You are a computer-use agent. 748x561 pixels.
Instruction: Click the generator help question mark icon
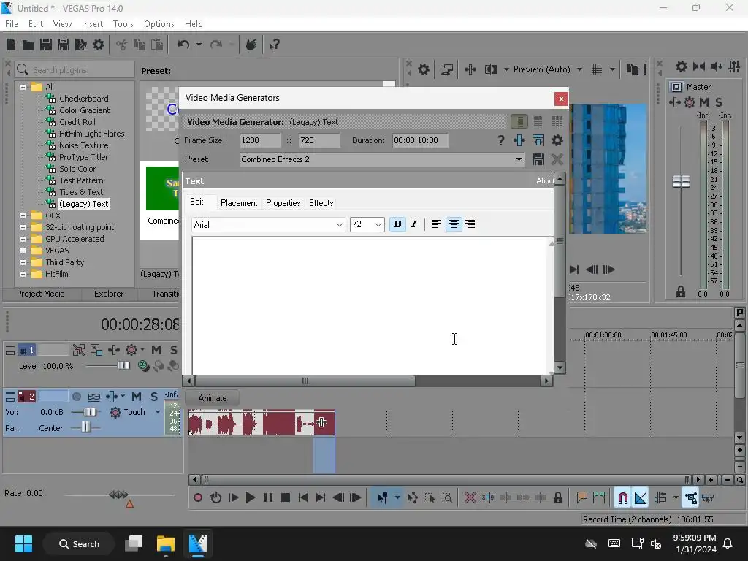[x=500, y=140]
